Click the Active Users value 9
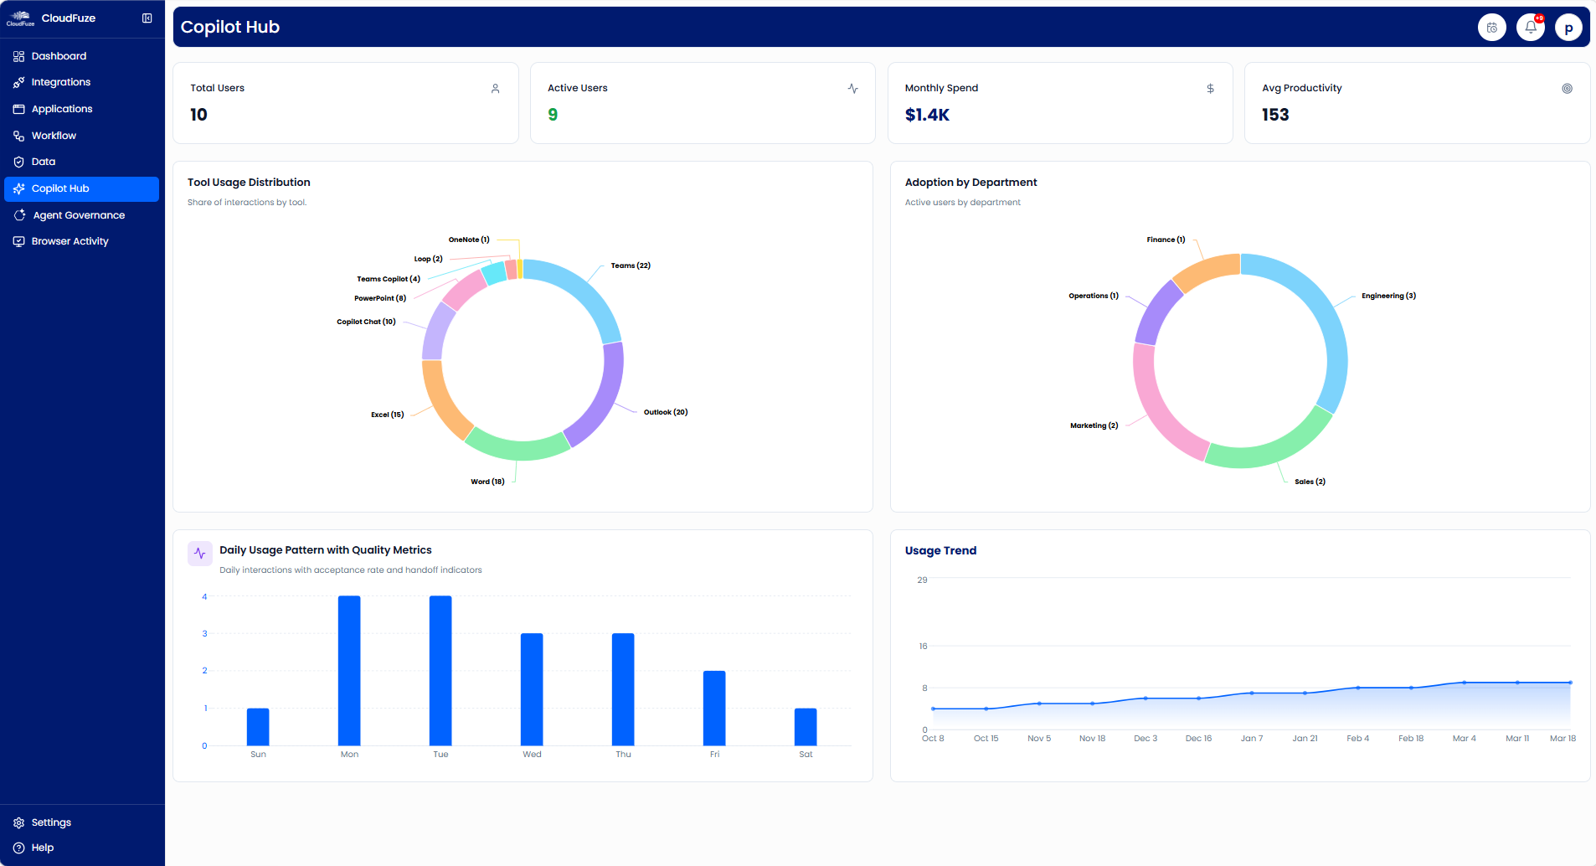1596x866 pixels. click(553, 115)
